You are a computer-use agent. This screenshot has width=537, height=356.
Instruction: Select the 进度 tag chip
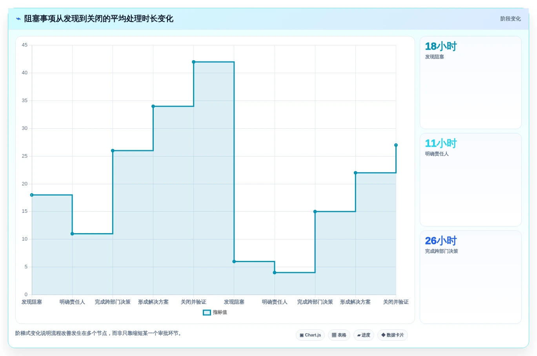pos(364,335)
